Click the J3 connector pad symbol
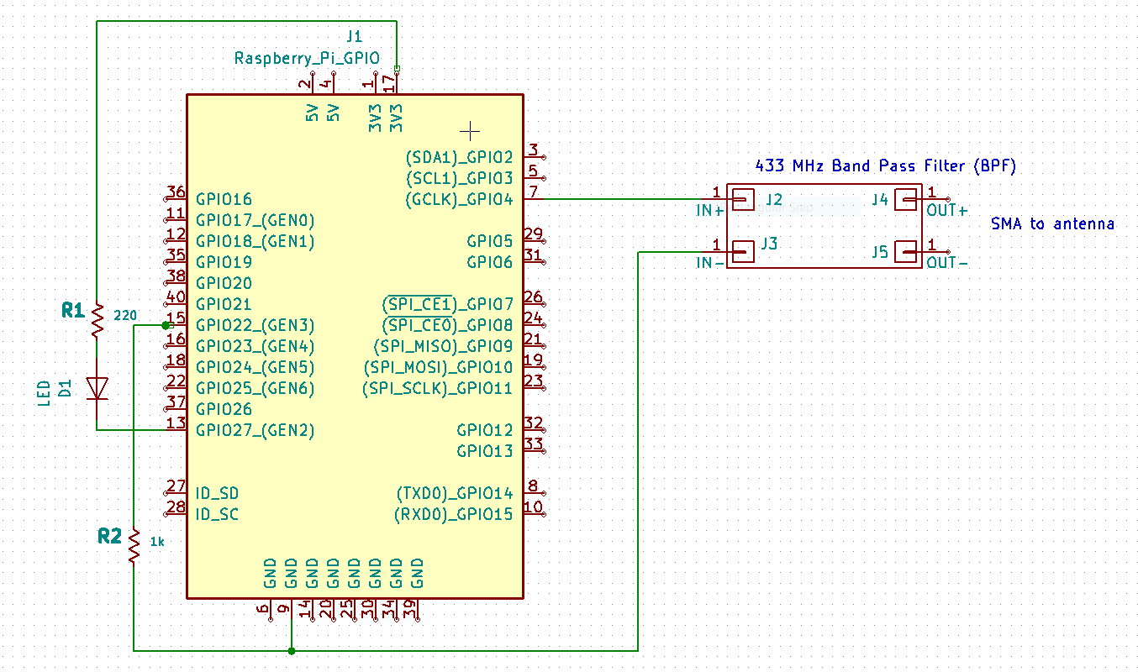Viewport: 1138px width, 672px height. coord(742,251)
